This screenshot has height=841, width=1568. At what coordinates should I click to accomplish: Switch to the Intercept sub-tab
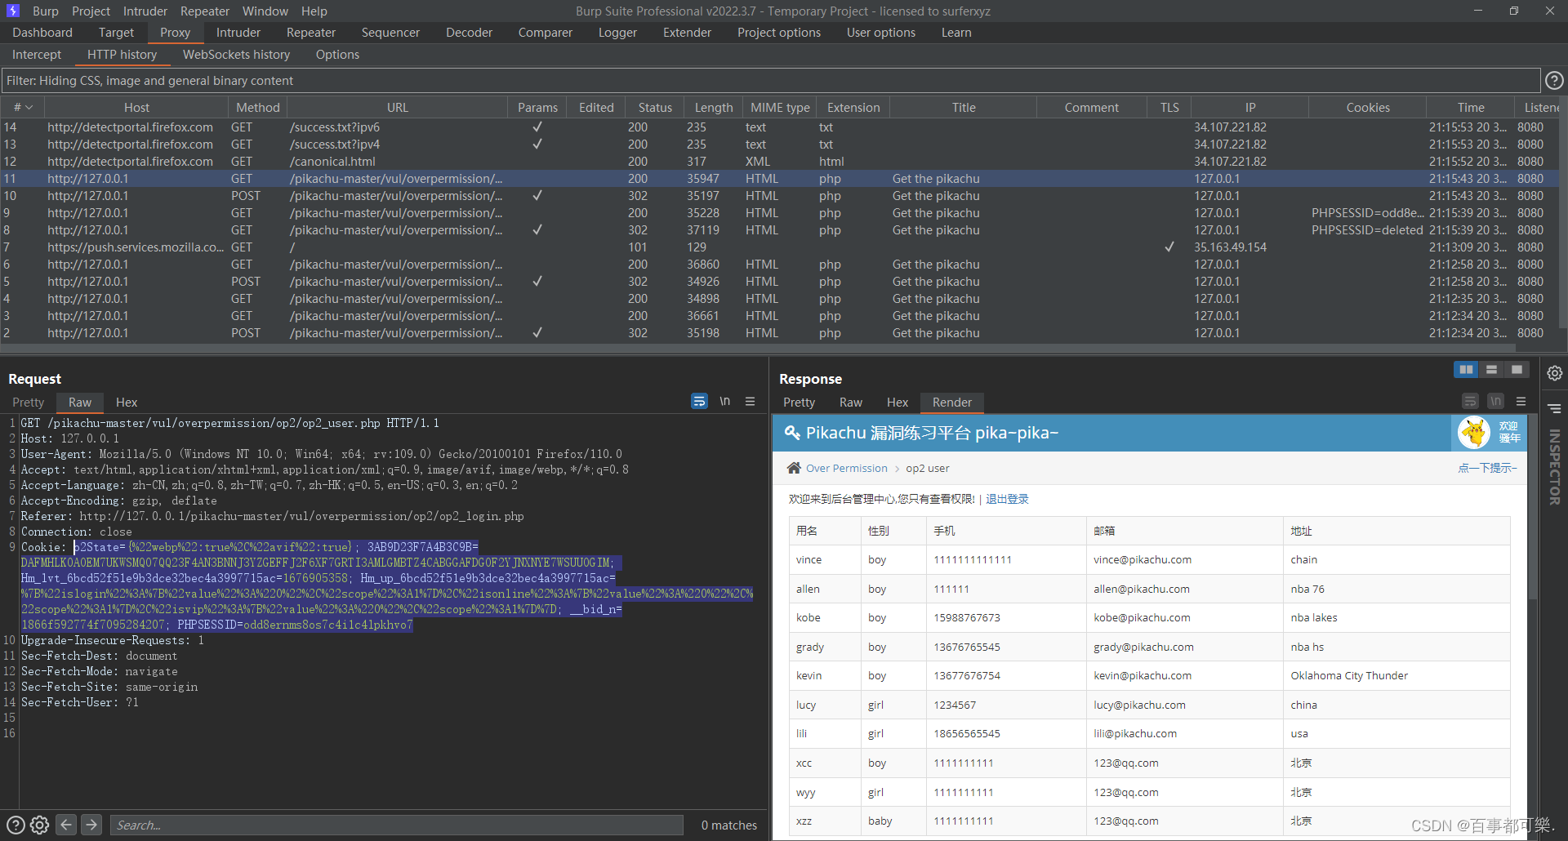pyautogui.click(x=37, y=55)
